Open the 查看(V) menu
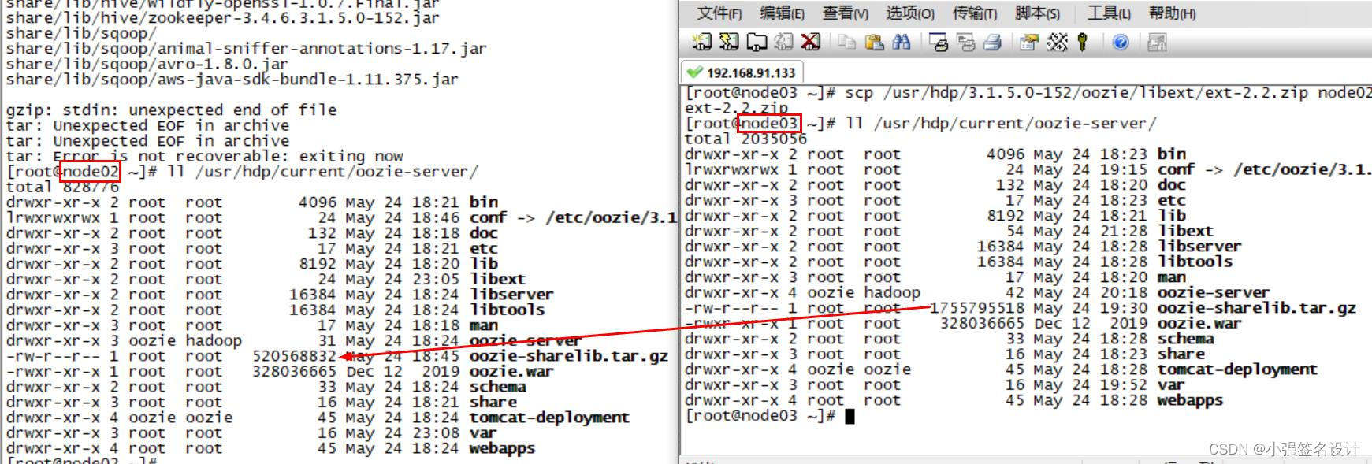 (x=845, y=13)
